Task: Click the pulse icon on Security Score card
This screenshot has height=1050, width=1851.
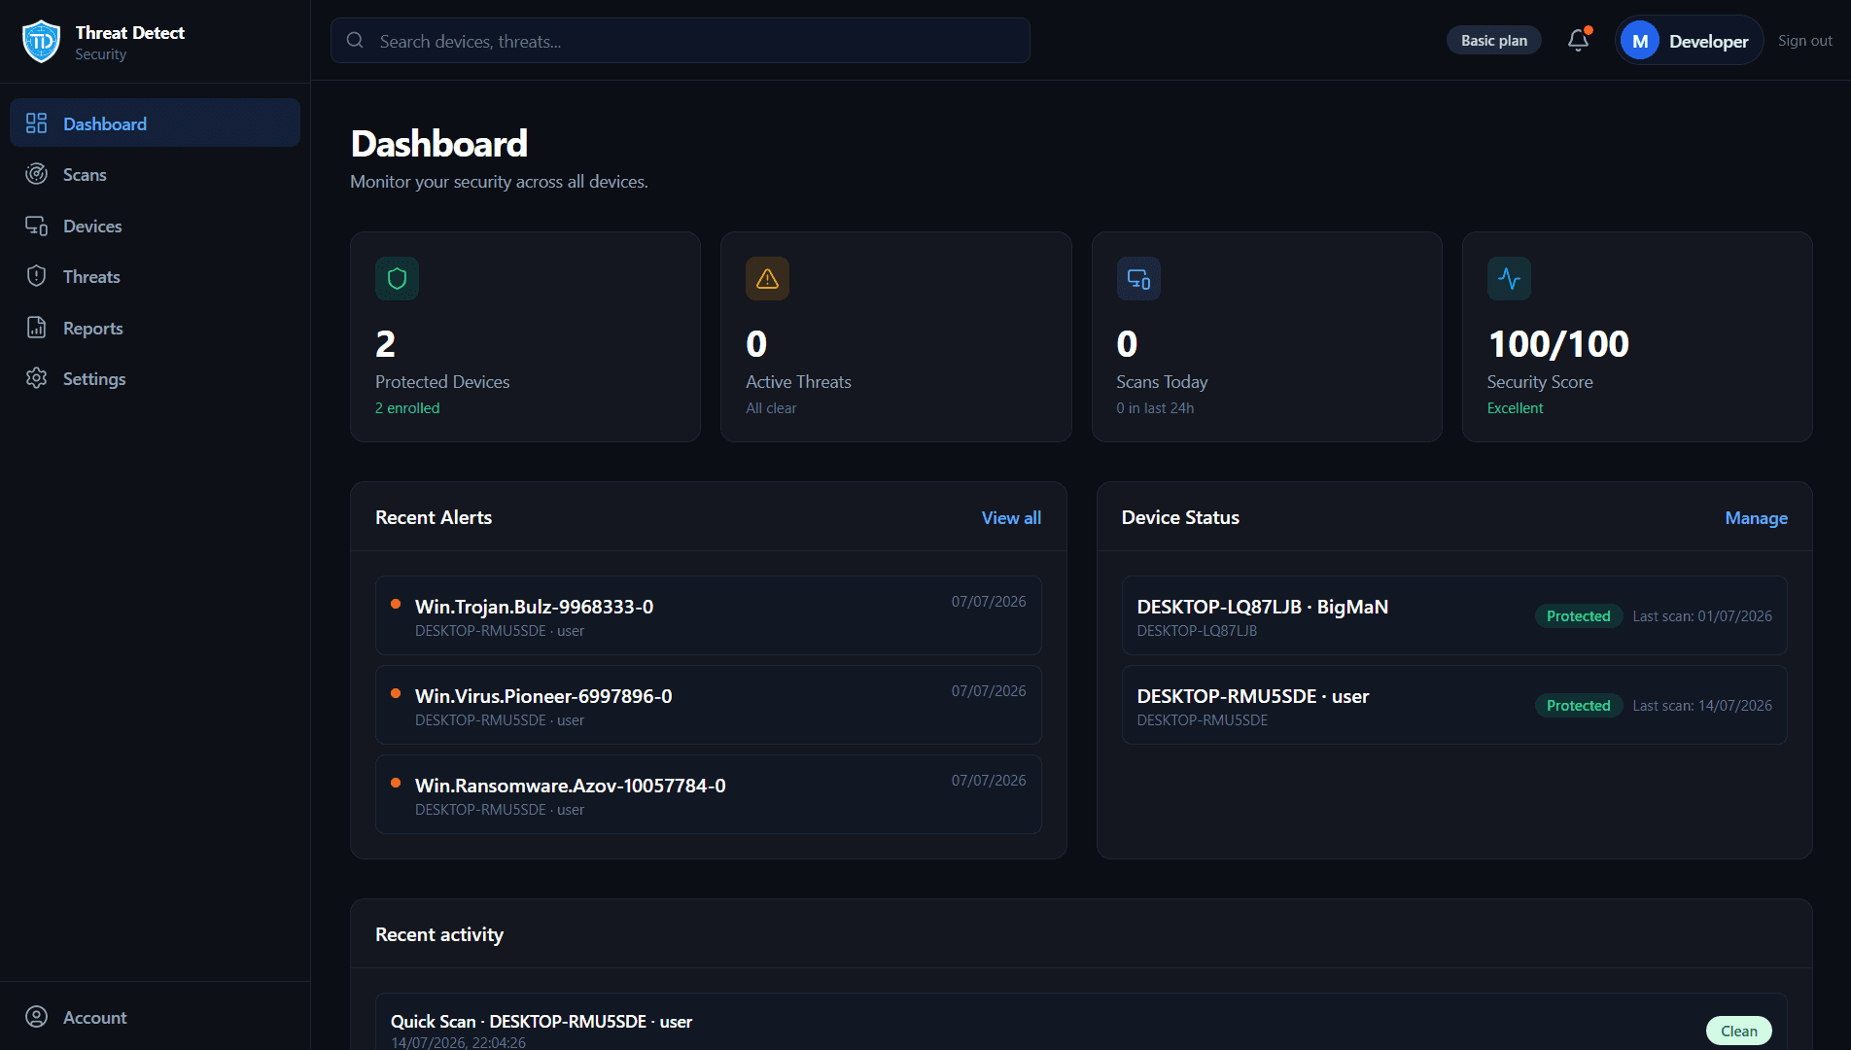Action: click(x=1509, y=279)
